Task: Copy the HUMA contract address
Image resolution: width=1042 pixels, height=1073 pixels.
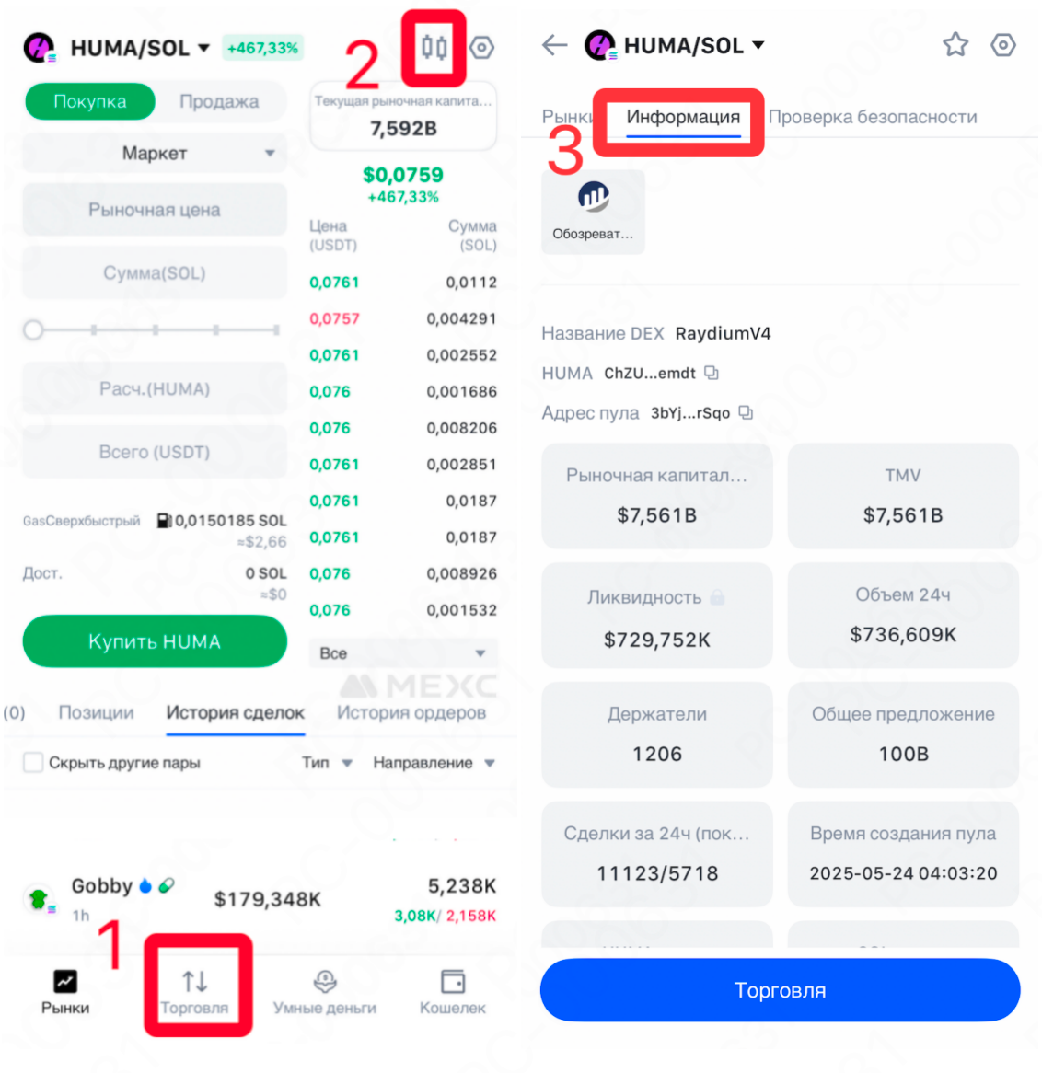Action: (x=712, y=373)
